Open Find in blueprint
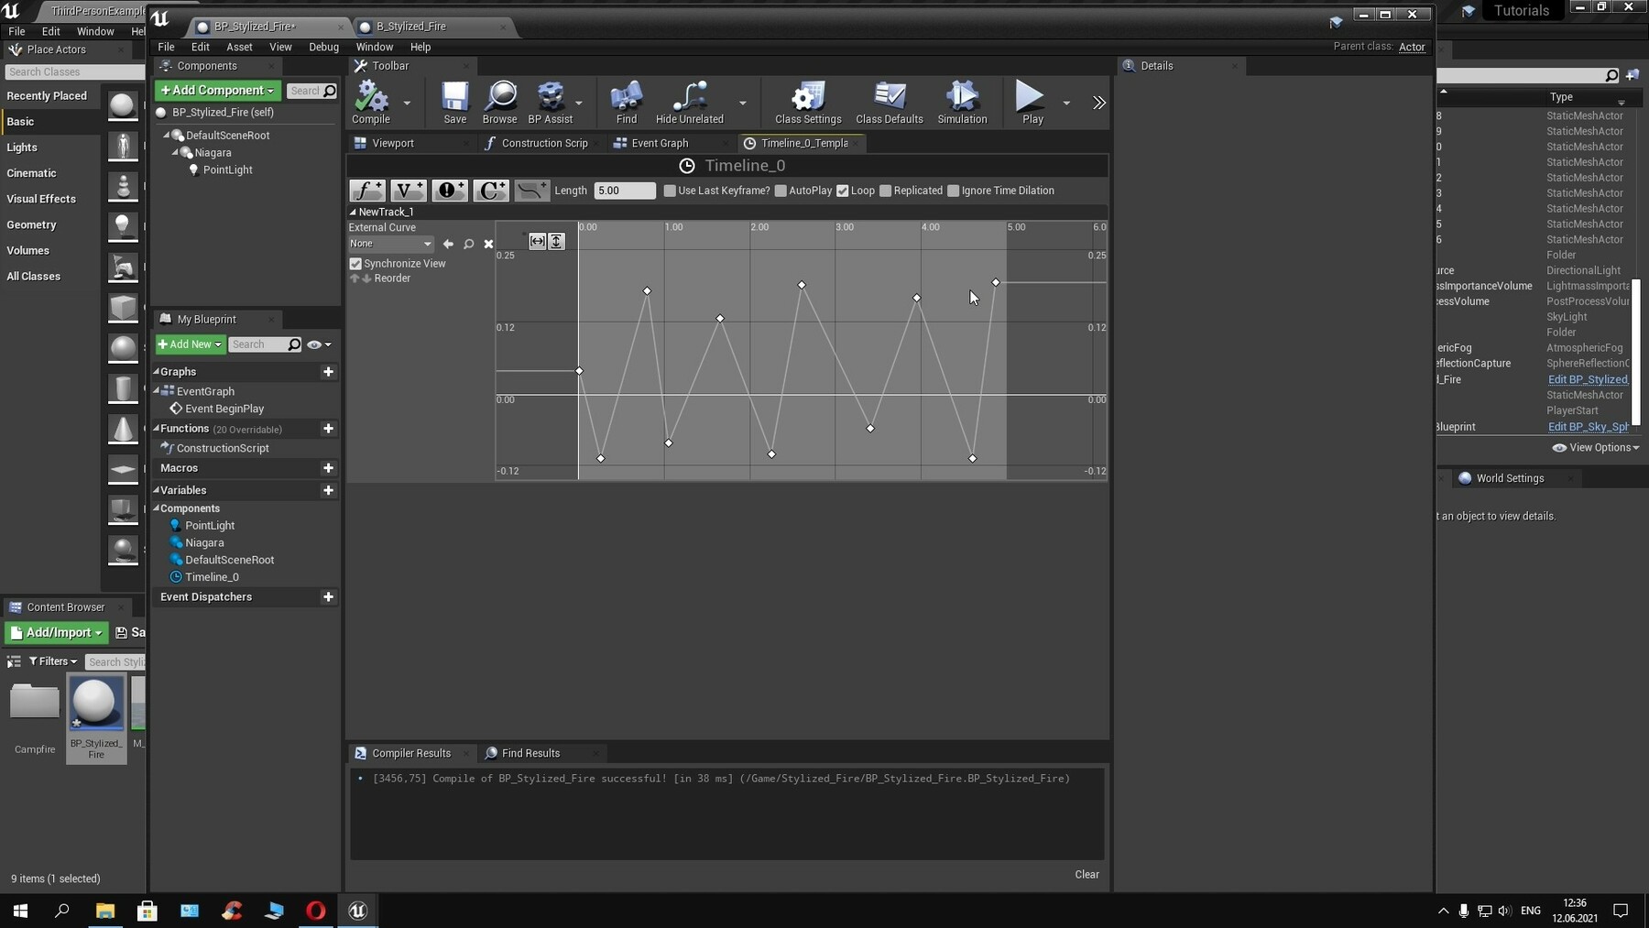The image size is (1649, 928). [x=627, y=103]
